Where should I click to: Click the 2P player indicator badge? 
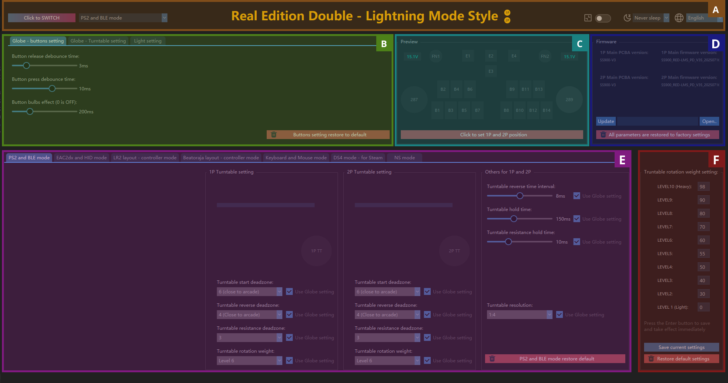click(x=507, y=20)
